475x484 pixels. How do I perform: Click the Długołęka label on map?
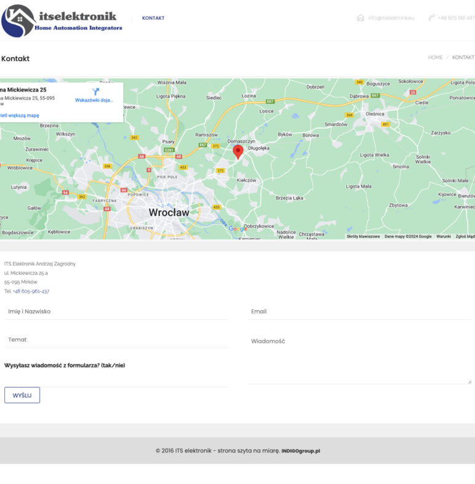(259, 148)
